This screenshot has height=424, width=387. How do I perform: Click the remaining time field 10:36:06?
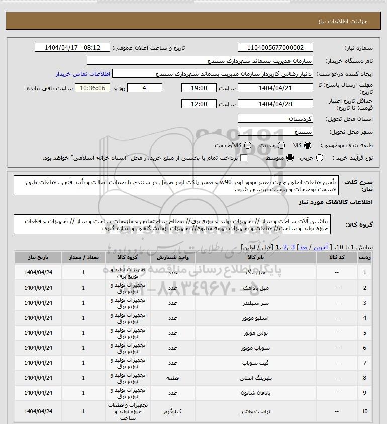pos(92,88)
